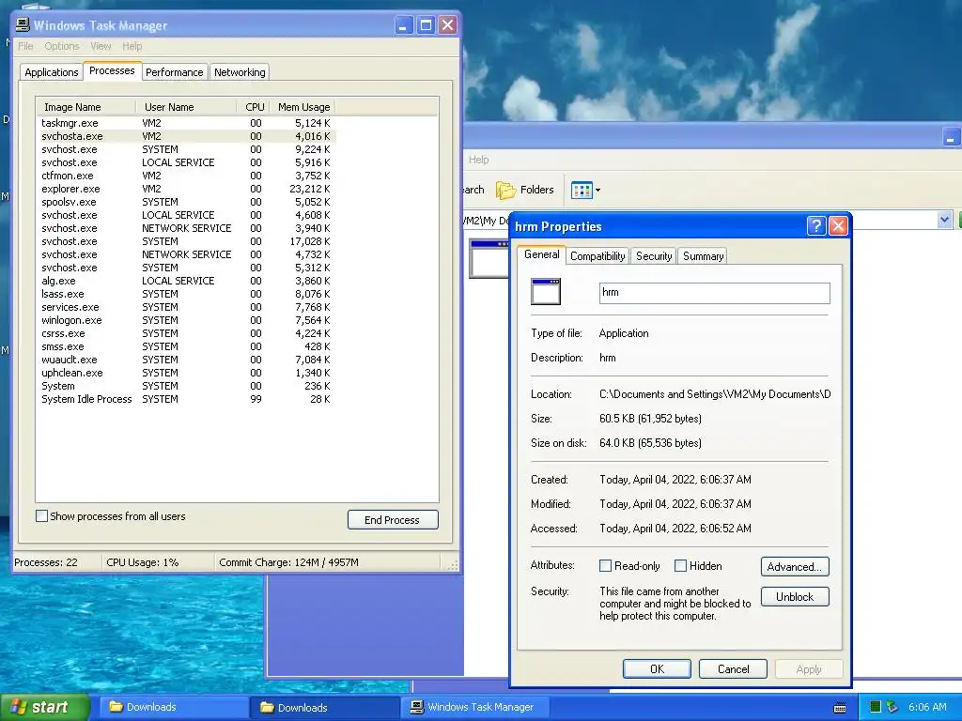
Task: Sort processes by User Name column
Action: pyautogui.click(x=186, y=107)
